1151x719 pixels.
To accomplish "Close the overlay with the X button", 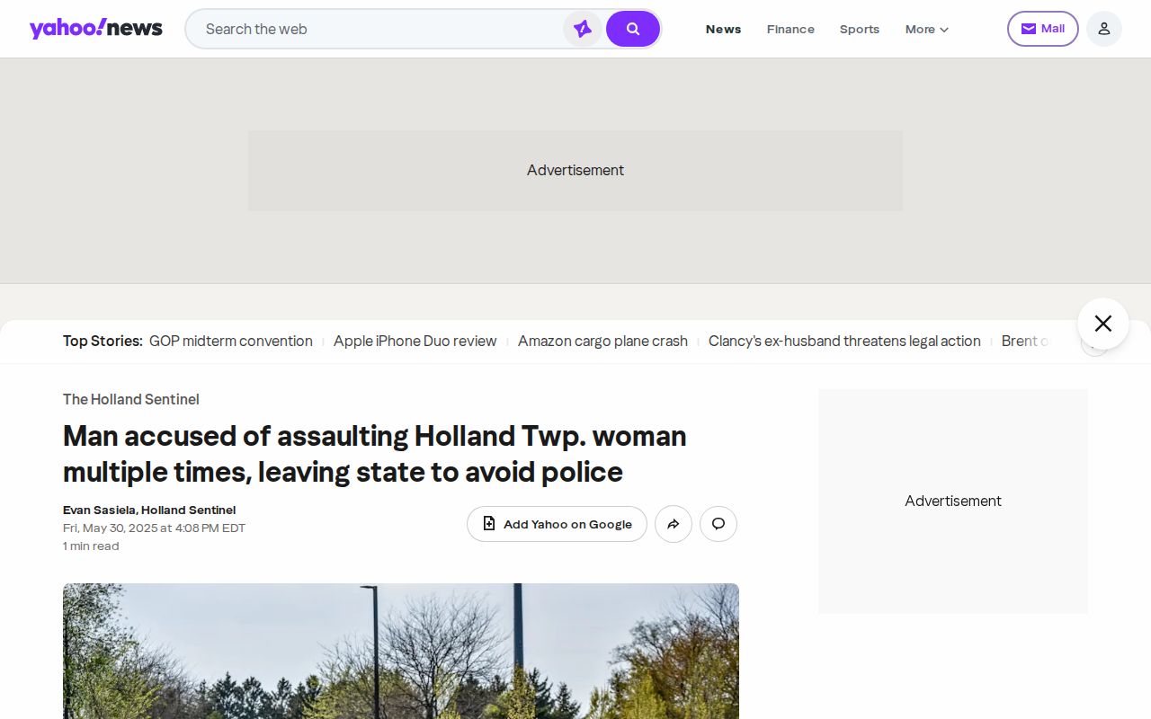I will [x=1103, y=324].
